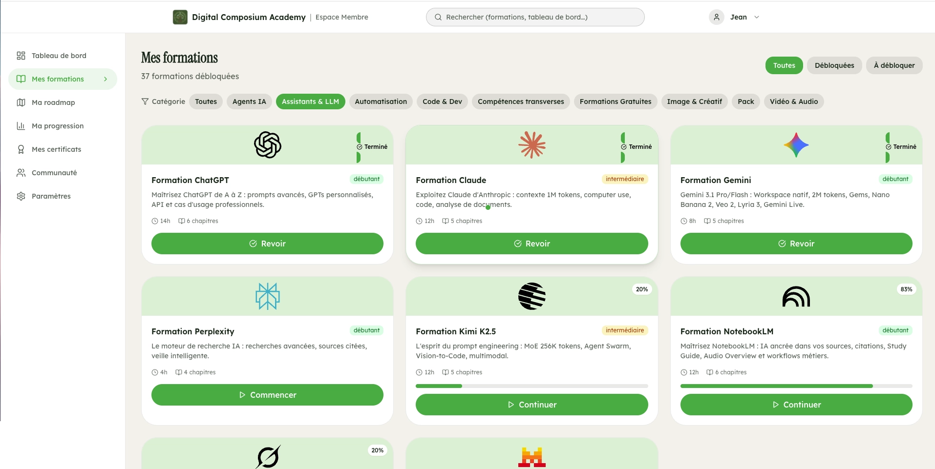The height and width of the screenshot is (469, 935).
Task: Click the search field for formations
Action: click(x=535, y=17)
